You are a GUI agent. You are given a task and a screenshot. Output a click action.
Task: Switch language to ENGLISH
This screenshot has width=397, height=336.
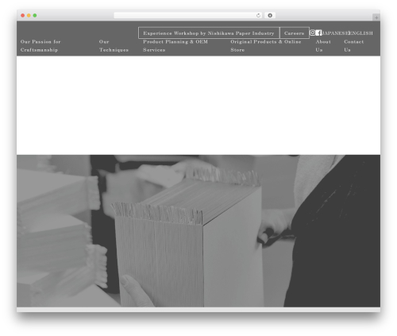[x=360, y=33]
